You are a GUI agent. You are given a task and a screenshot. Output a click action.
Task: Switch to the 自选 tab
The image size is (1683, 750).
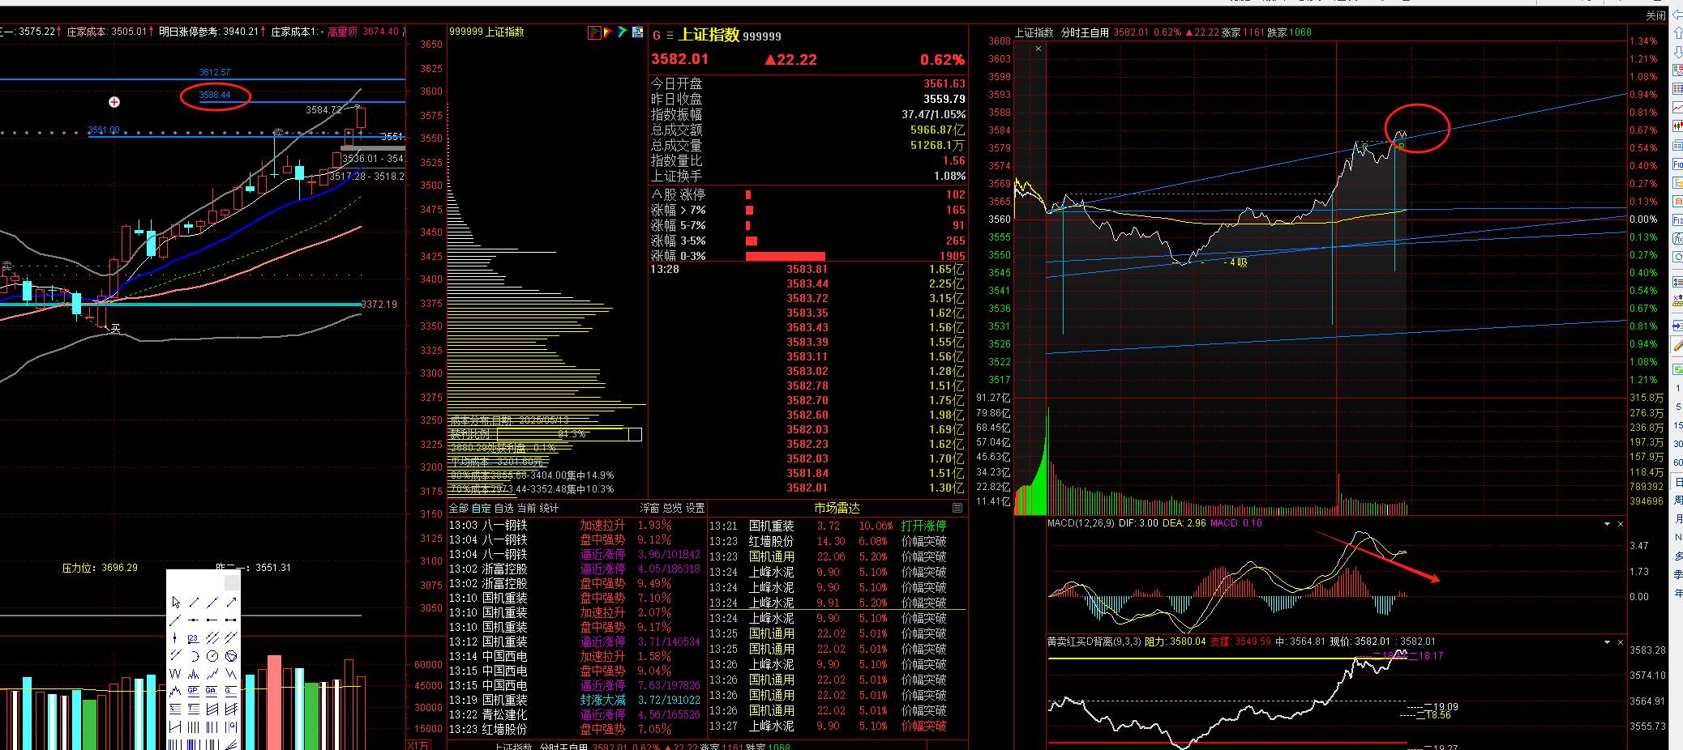(x=504, y=508)
